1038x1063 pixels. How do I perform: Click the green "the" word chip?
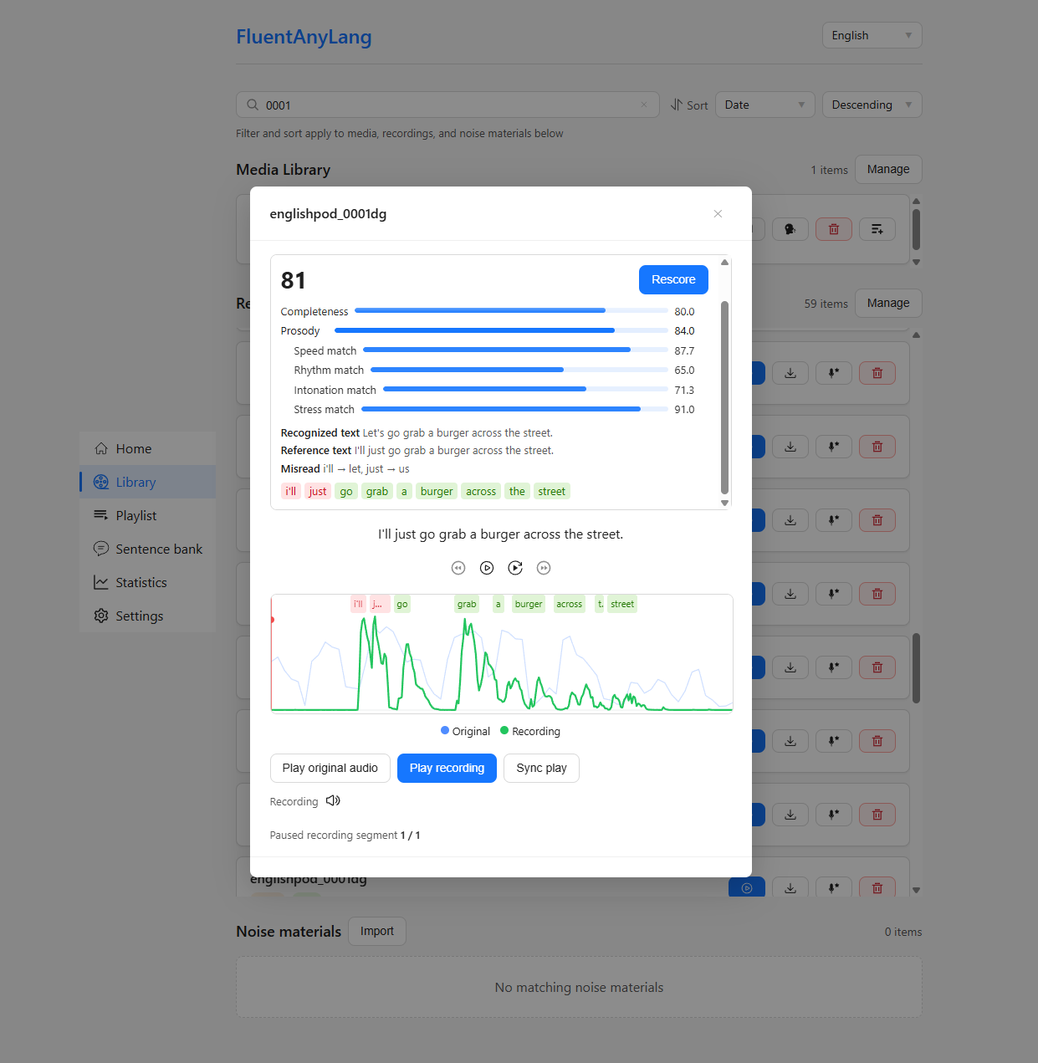pos(518,491)
